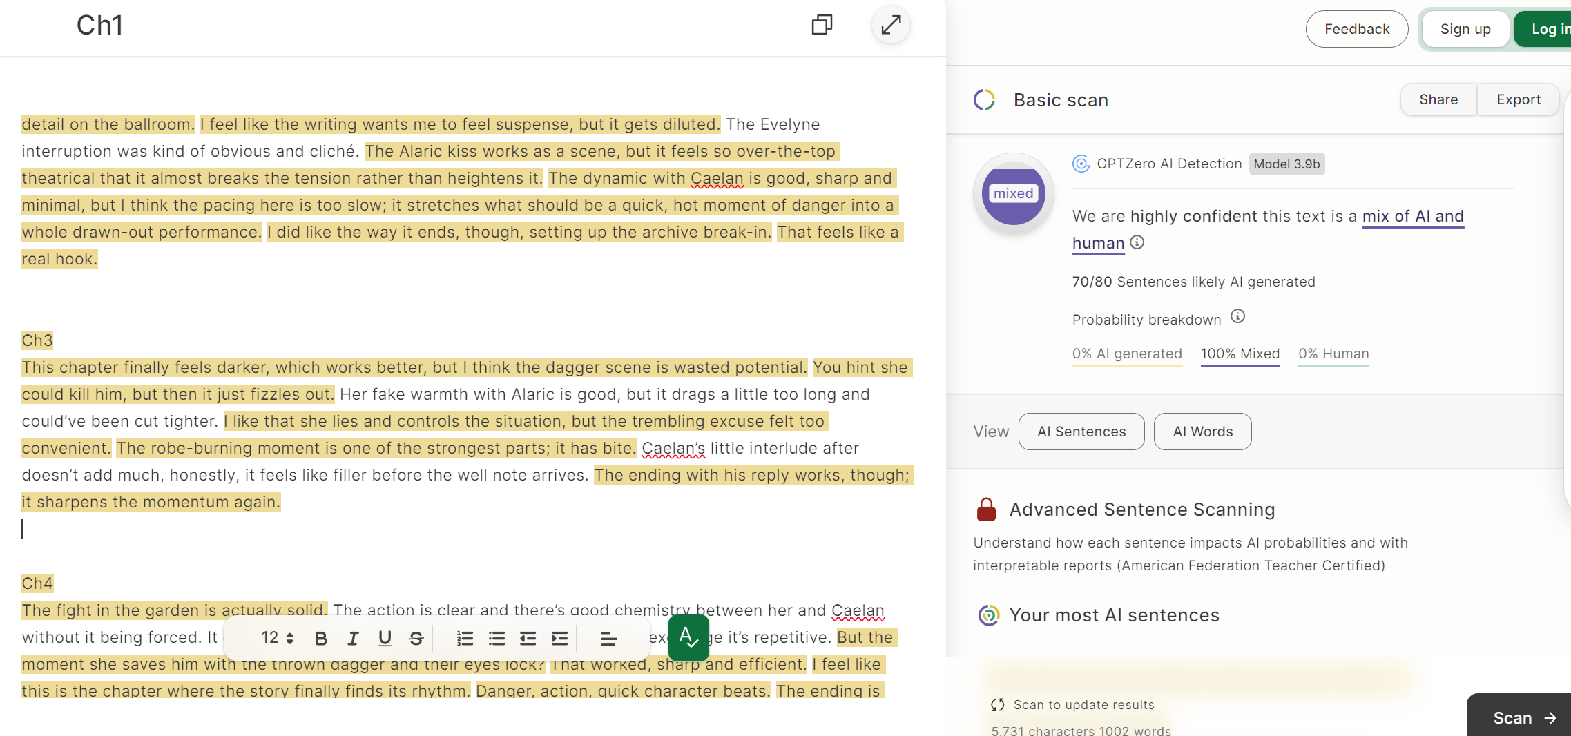Open the 'mix of AI and human' link
This screenshot has height=736, width=1571.
(1412, 216)
